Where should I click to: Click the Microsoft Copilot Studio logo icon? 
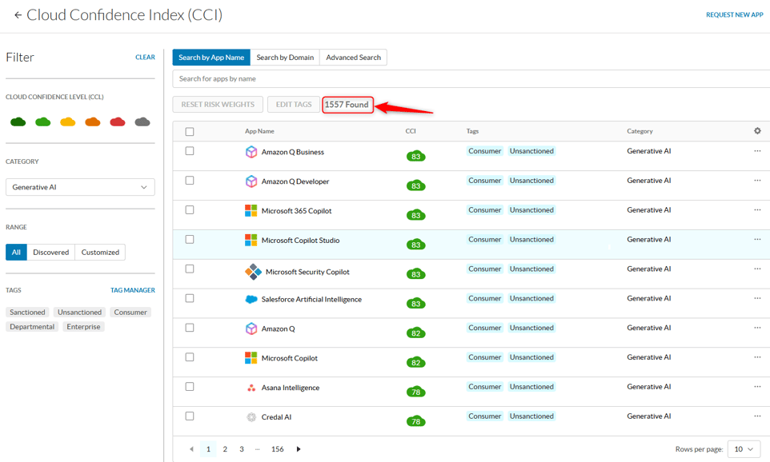pos(251,240)
